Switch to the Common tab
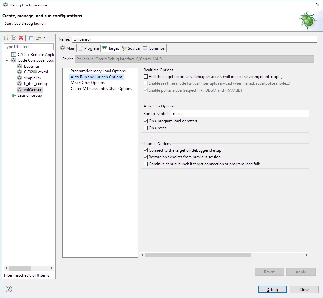 (x=154, y=48)
